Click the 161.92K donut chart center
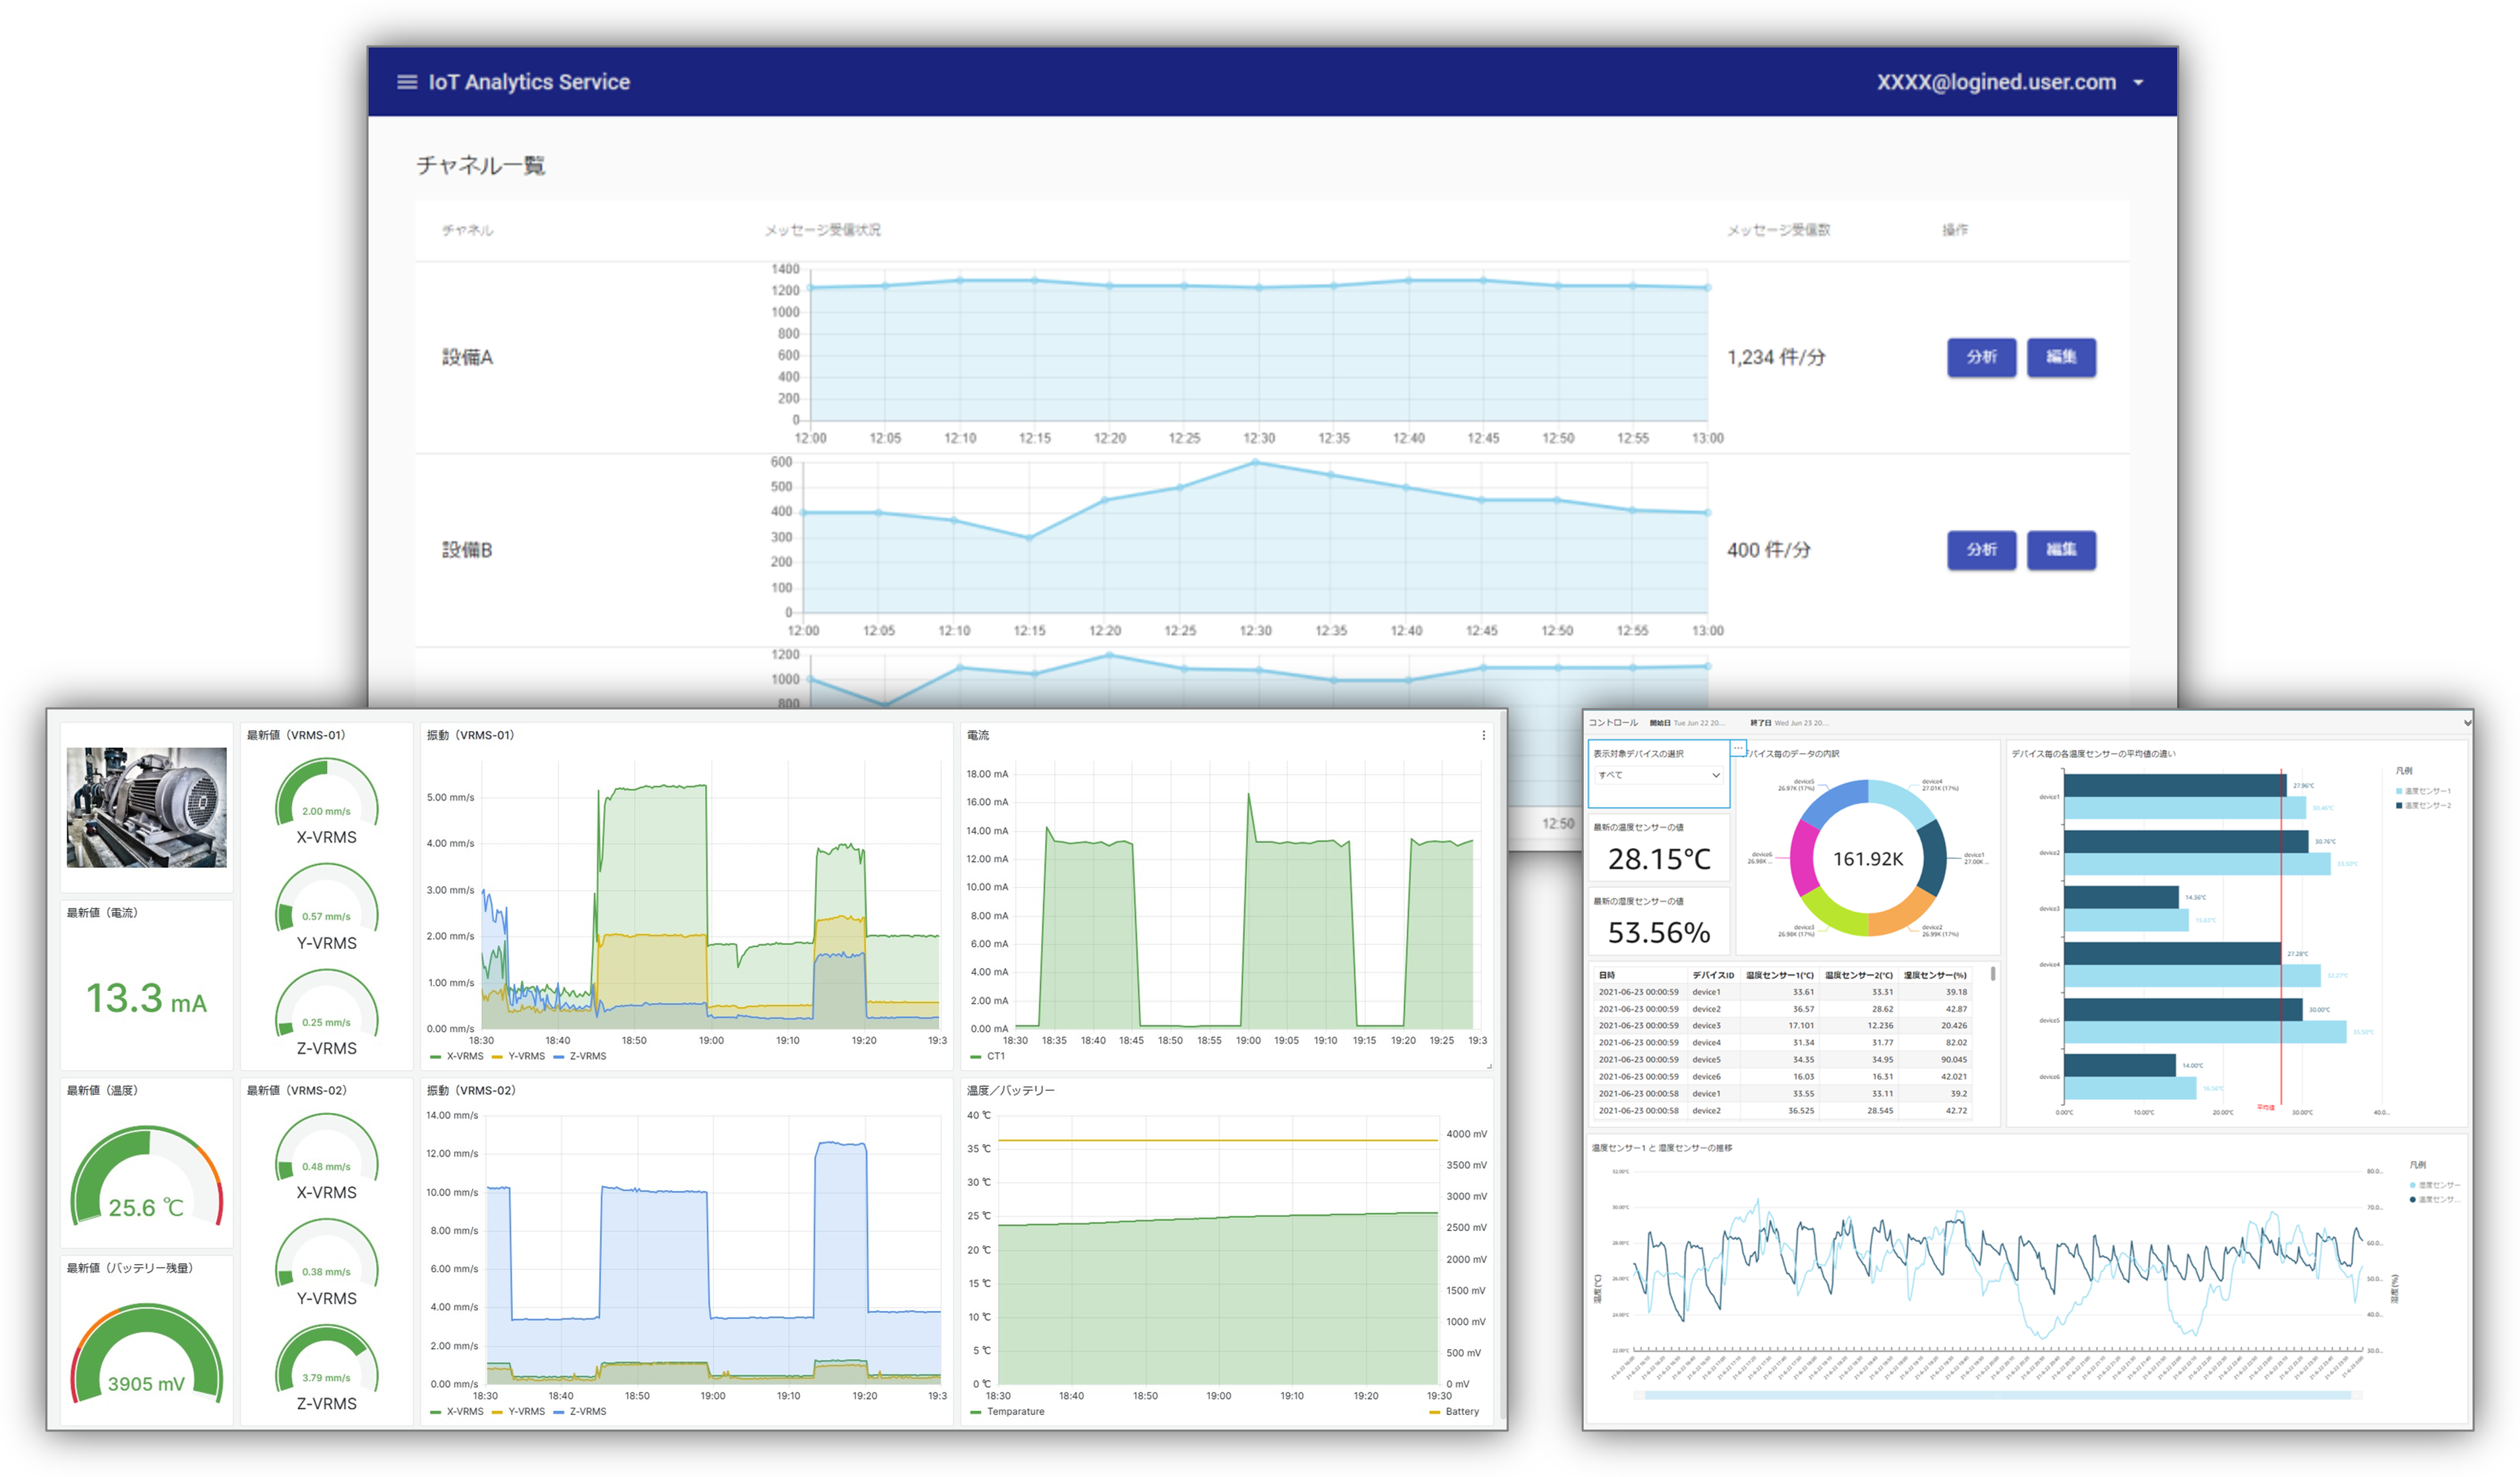This screenshot has height=1477, width=2520. (1867, 858)
